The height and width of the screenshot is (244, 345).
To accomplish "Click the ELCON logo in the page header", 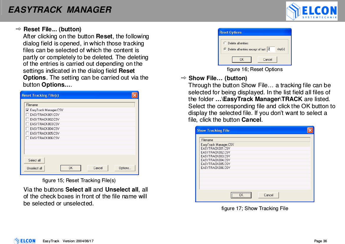I will click(311, 11).
